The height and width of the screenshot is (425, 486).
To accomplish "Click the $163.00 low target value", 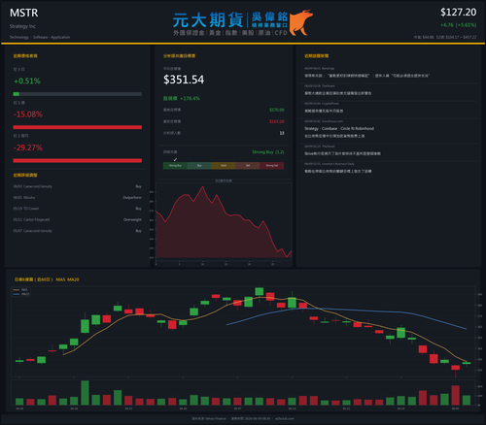I will (277, 121).
